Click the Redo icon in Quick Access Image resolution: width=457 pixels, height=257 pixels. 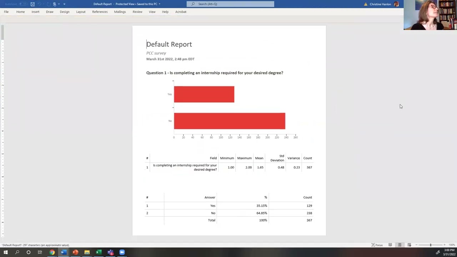[x=48, y=4]
